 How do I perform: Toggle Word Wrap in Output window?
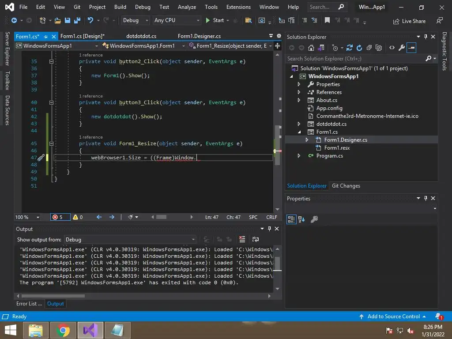(256, 239)
